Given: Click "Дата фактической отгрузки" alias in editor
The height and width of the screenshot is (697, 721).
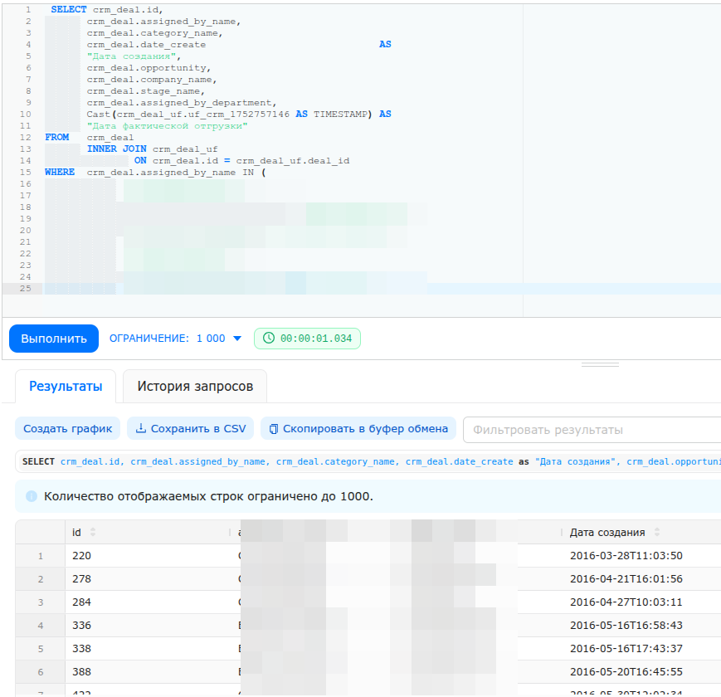Looking at the screenshot, I should (x=168, y=126).
